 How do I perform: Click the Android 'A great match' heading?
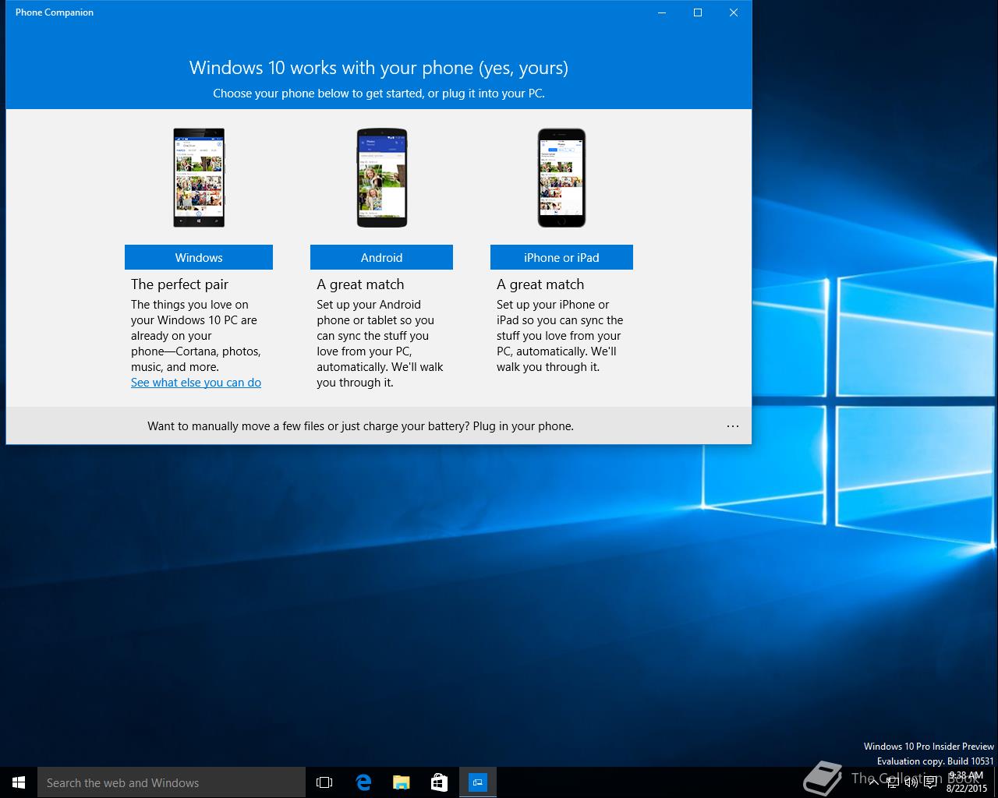tap(360, 284)
